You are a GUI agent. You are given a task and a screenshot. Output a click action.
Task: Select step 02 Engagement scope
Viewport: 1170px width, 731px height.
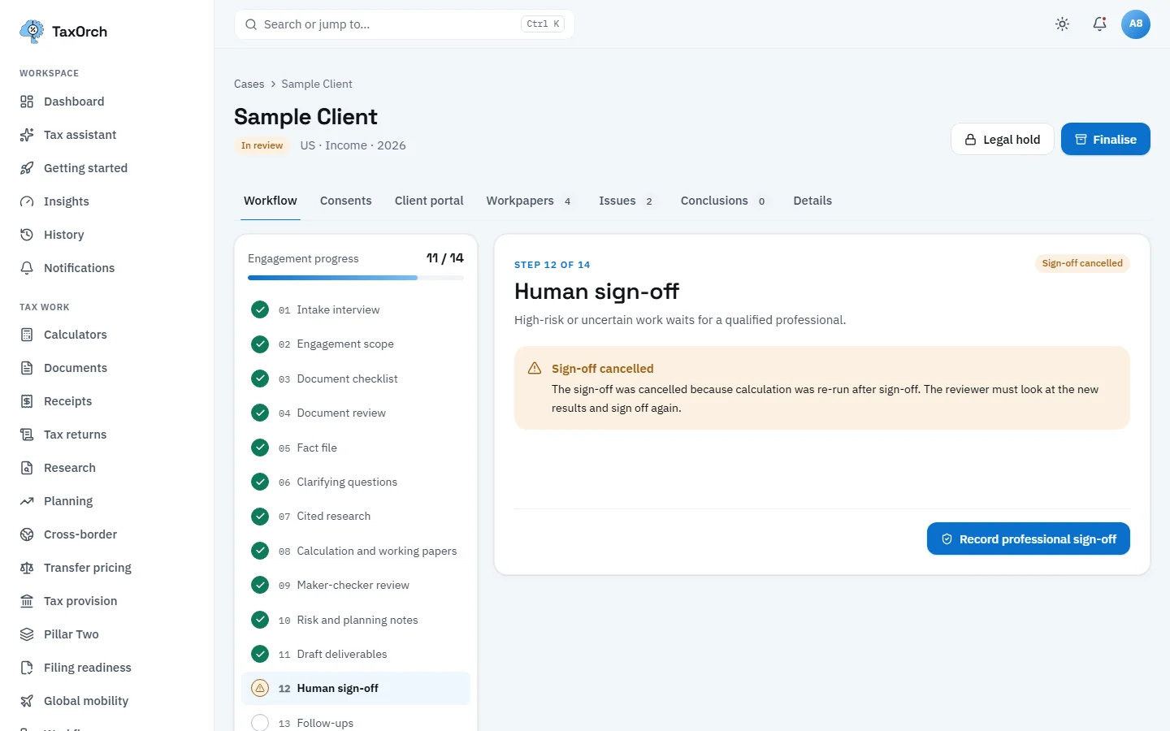356,344
